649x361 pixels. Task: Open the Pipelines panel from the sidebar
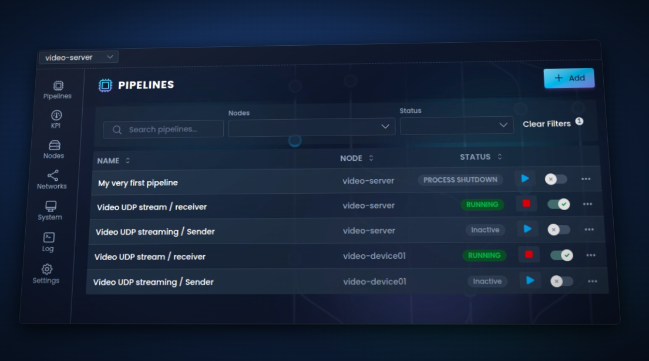coord(57,89)
